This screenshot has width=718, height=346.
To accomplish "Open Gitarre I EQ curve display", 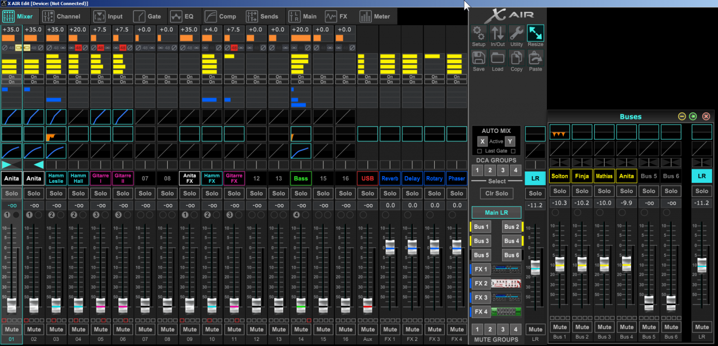I will click(x=100, y=117).
